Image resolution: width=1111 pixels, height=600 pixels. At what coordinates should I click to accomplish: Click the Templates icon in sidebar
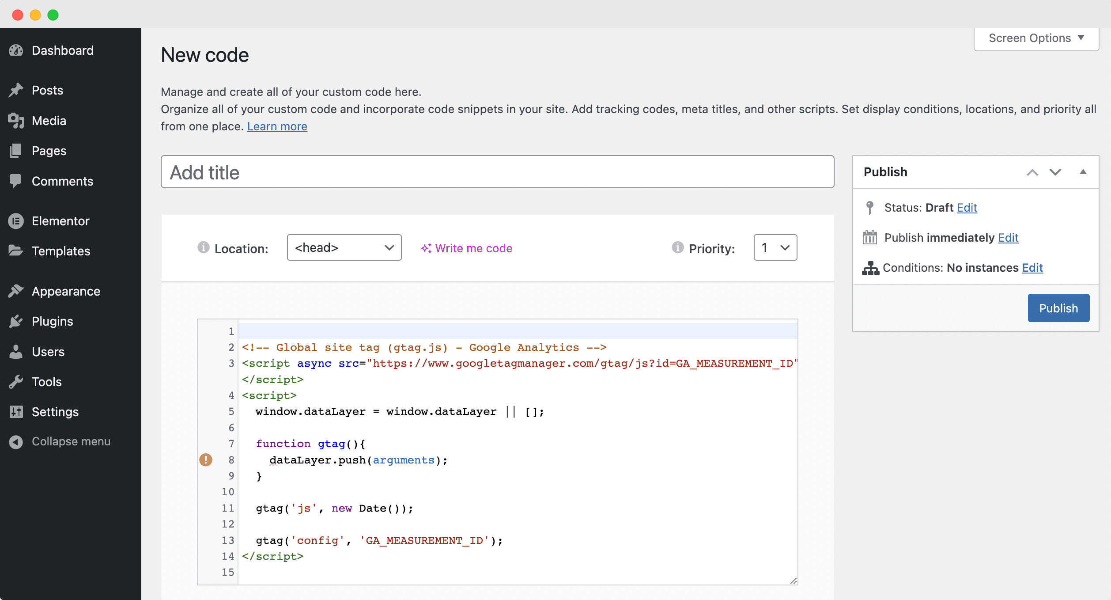click(x=16, y=251)
